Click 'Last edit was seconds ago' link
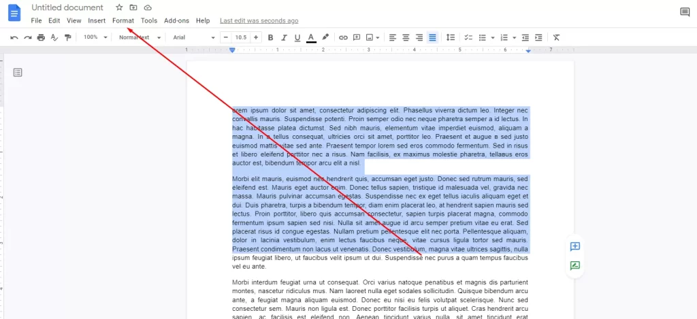This screenshot has width=697, height=319. click(259, 21)
